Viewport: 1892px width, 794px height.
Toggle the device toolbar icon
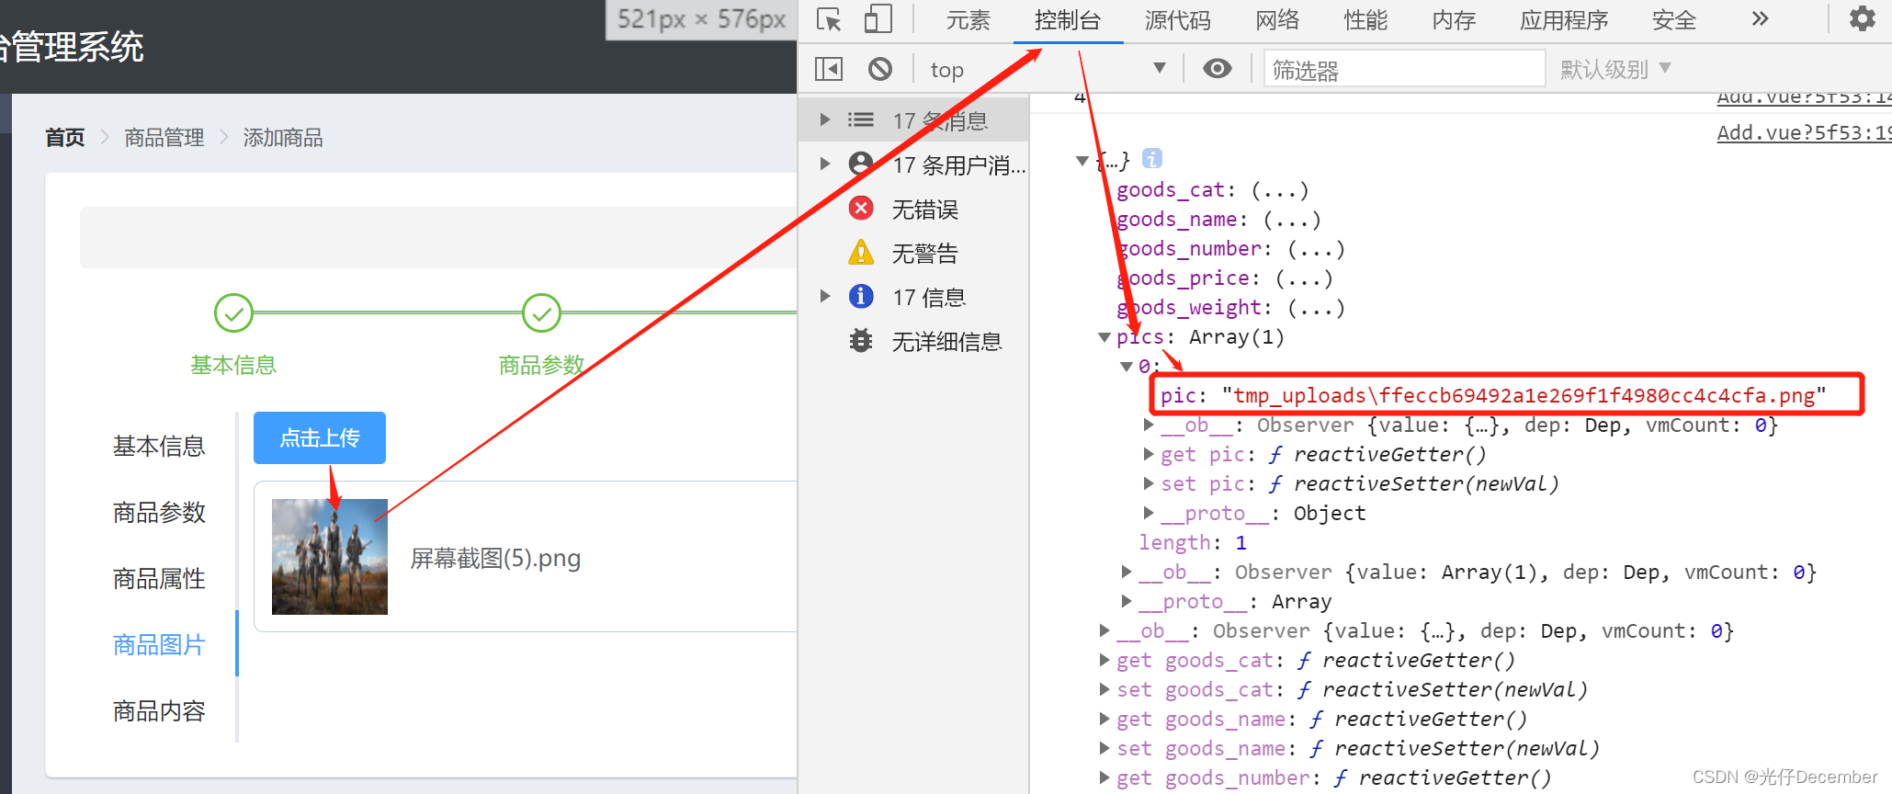[878, 19]
